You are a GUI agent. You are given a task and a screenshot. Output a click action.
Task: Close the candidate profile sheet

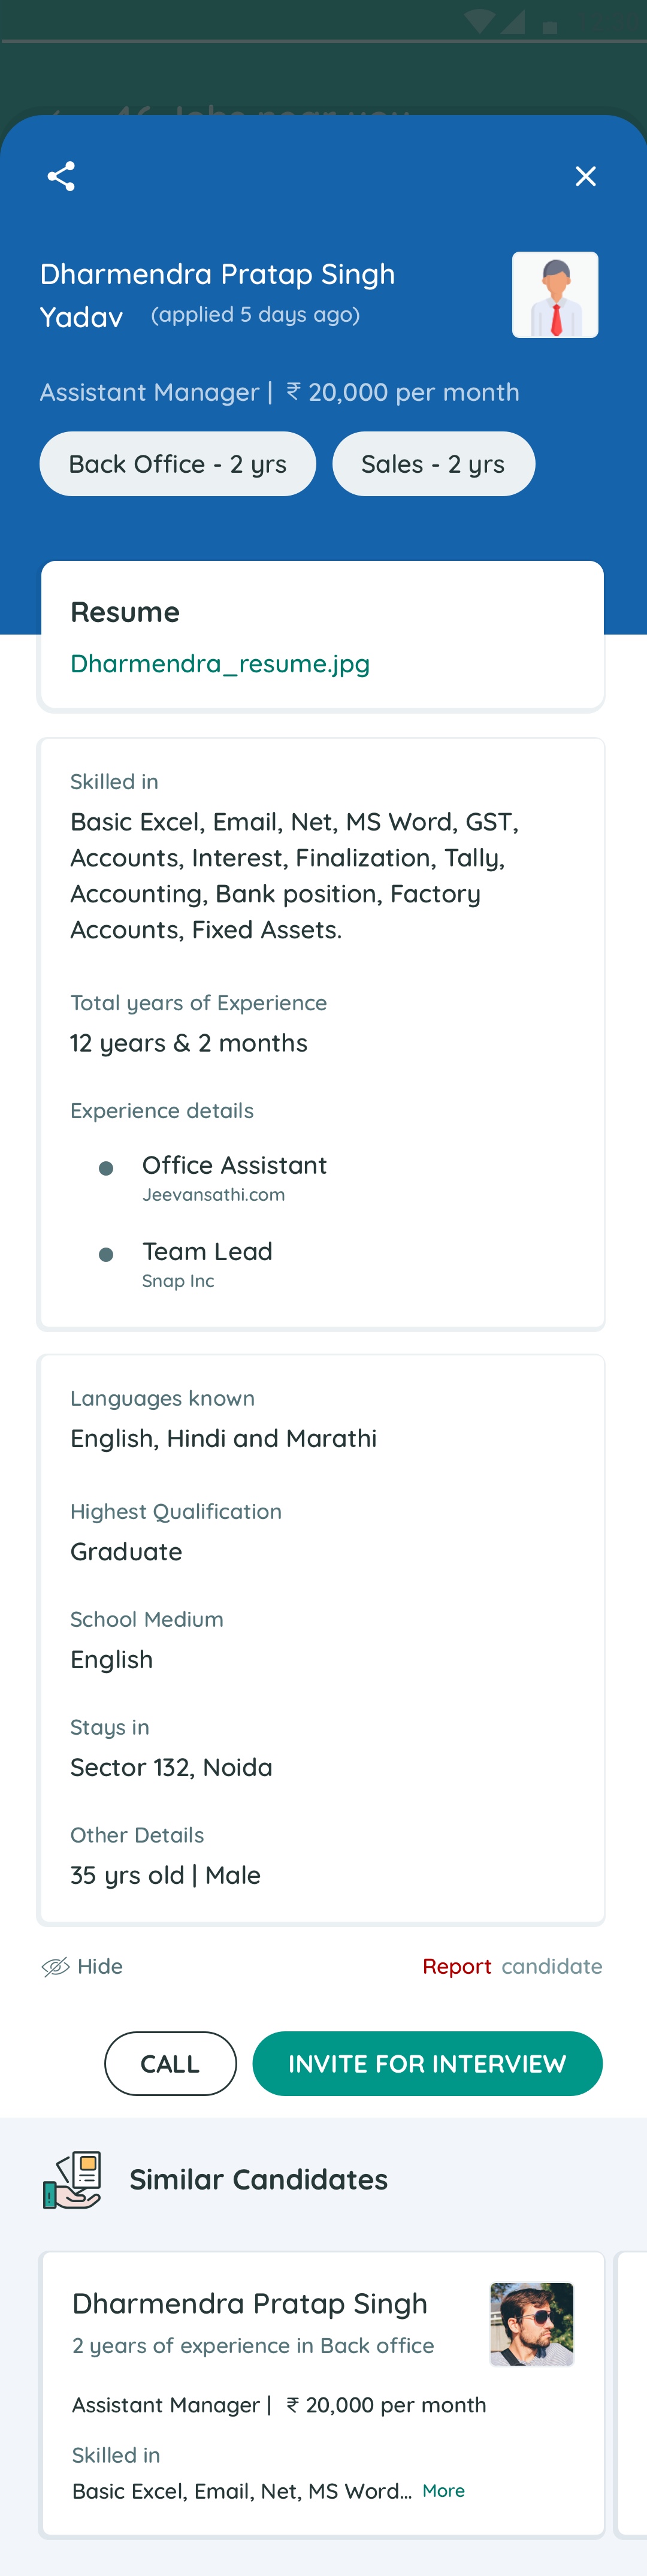coord(585,176)
